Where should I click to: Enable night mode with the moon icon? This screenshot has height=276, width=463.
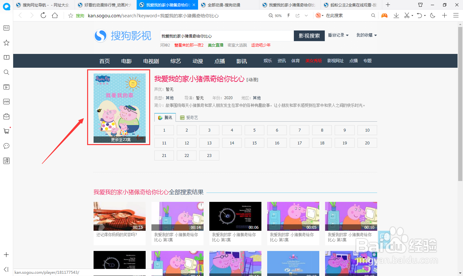[432, 15]
